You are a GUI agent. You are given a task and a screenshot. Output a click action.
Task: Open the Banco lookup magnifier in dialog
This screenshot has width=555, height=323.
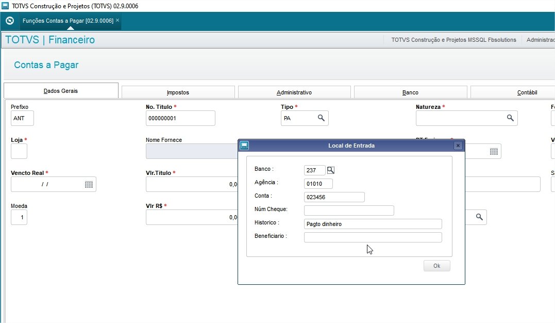(331, 170)
